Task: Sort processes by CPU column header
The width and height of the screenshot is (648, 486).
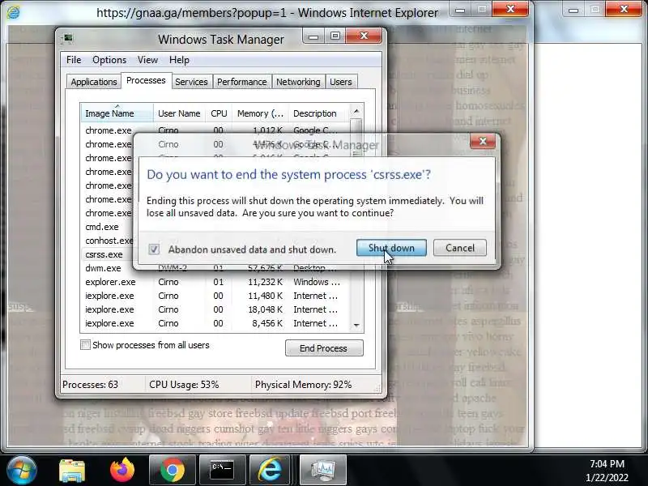Action: (219, 113)
